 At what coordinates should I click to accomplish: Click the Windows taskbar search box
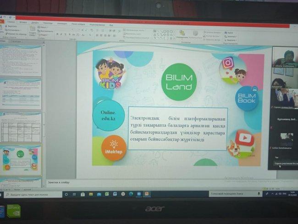(x=33, y=195)
